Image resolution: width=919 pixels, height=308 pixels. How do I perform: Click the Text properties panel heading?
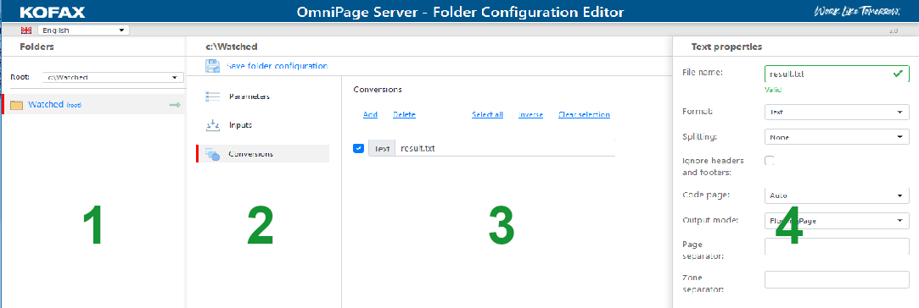pyautogui.click(x=726, y=47)
